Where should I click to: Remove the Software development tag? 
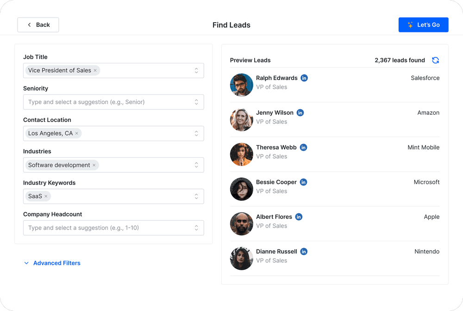click(94, 165)
